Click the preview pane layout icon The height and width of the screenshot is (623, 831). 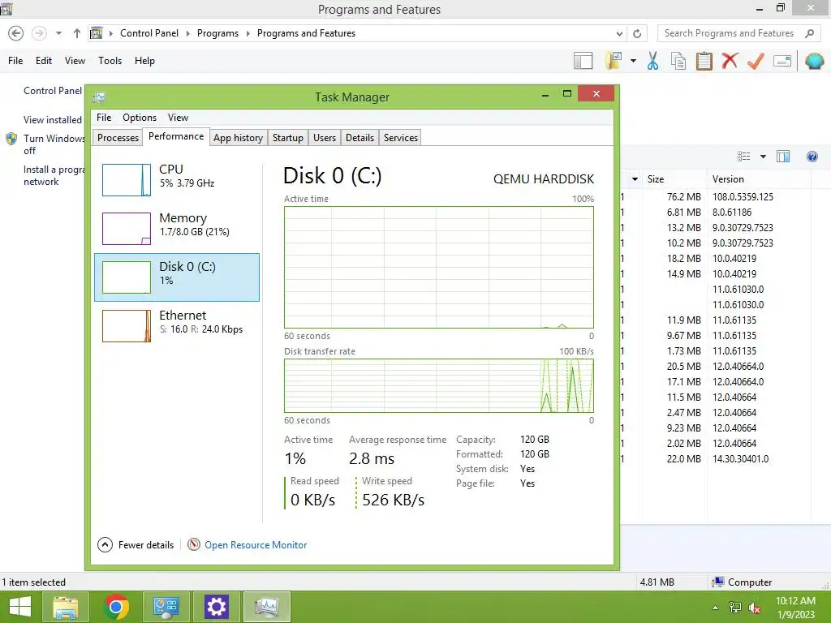pos(583,61)
